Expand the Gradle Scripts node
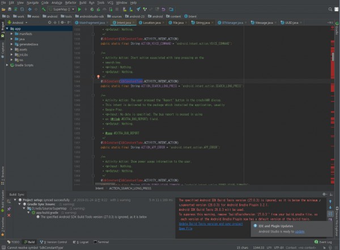The width and height of the screenshot is (340, 250). [7, 65]
